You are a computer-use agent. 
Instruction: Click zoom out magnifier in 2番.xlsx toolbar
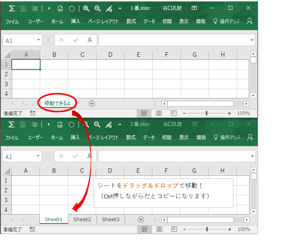point(97,124)
